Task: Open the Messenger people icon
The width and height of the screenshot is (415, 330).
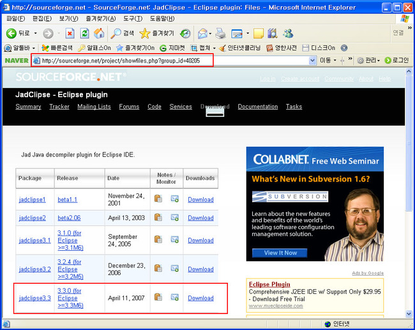Action: point(288,33)
